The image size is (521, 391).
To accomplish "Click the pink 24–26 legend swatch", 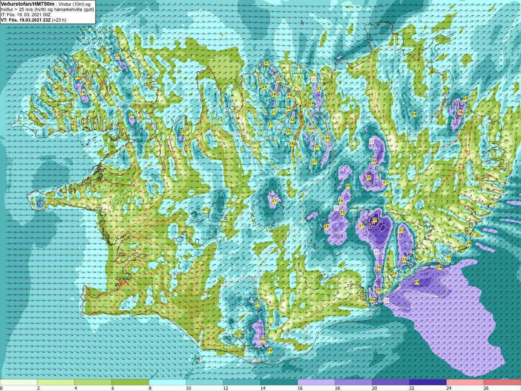I will point(465,382).
